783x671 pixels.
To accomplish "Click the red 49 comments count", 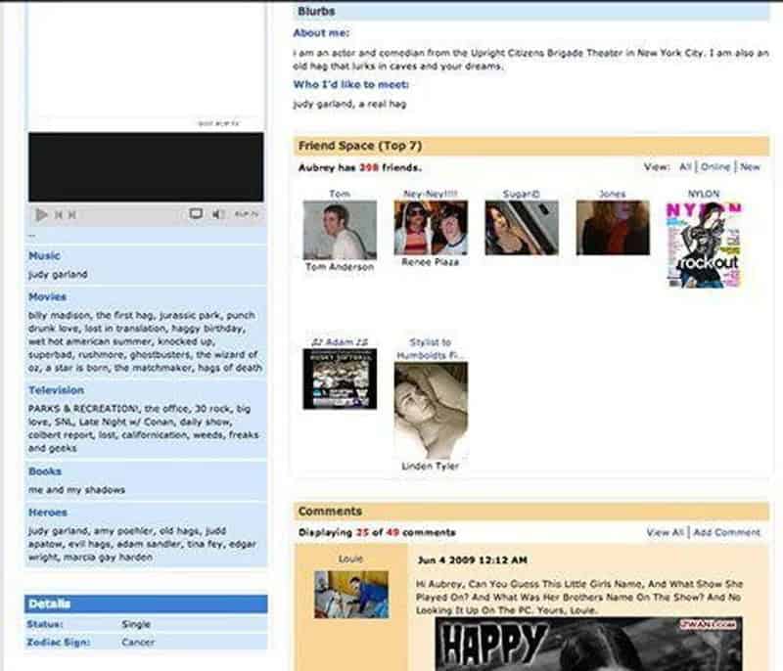I will click(x=393, y=532).
